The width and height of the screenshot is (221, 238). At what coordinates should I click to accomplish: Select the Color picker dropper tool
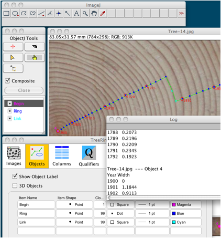click(x=103, y=13)
